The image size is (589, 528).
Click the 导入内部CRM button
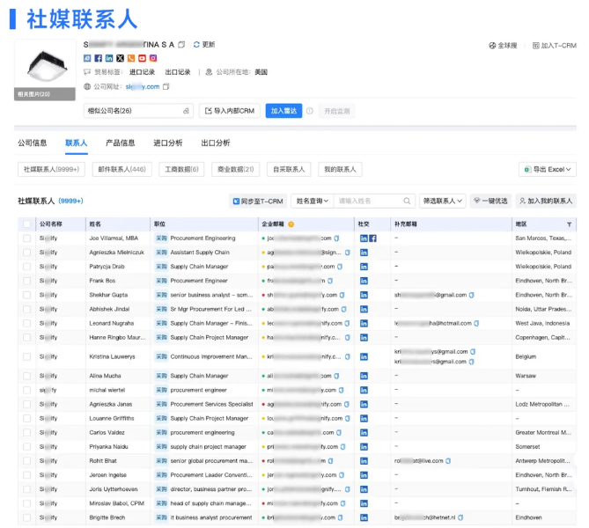tap(230, 111)
